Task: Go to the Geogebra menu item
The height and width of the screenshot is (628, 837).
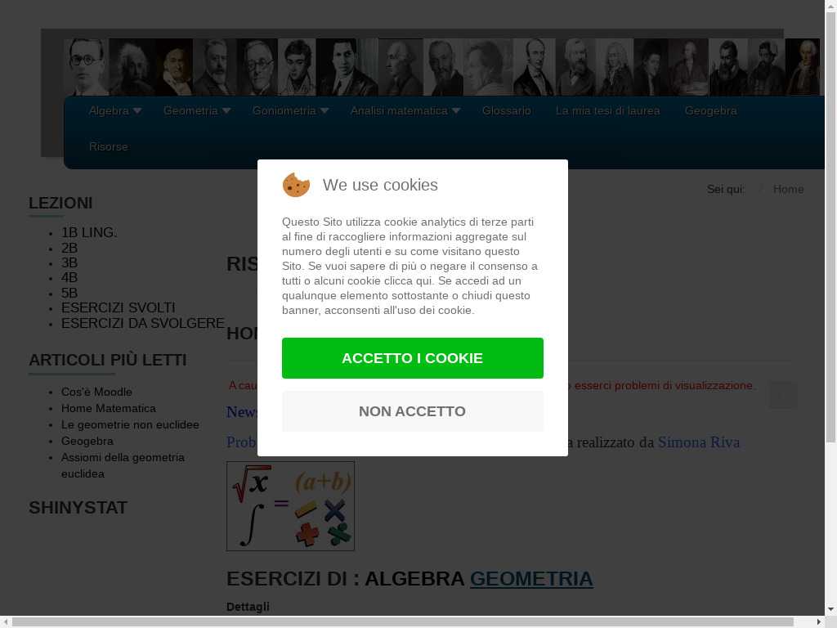Action: 710,110
